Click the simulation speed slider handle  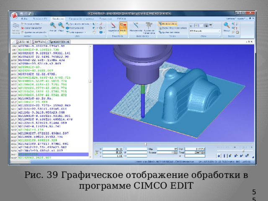click(x=243, y=150)
